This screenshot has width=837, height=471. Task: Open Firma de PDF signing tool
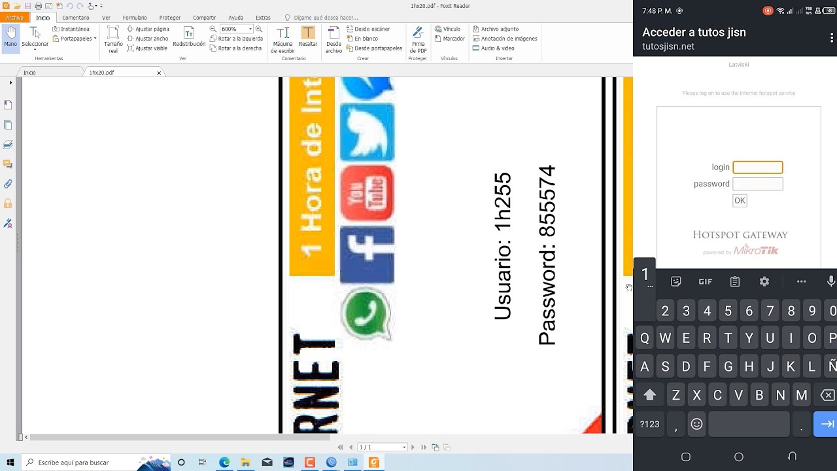point(418,40)
